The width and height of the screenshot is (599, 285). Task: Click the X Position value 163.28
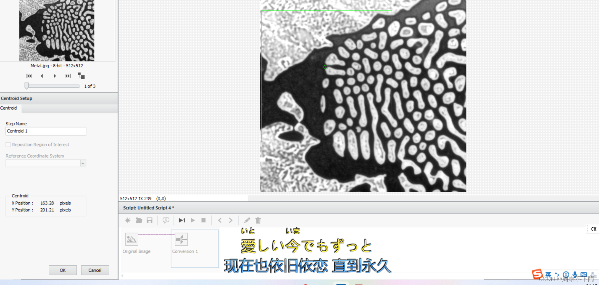tap(47, 203)
